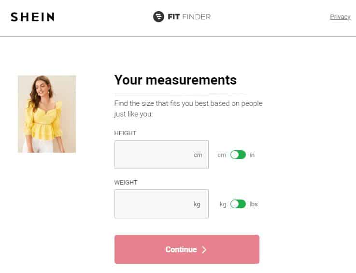Click the kg suffix inside weight field
This screenshot has height=273, width=356.
(197, 204)
